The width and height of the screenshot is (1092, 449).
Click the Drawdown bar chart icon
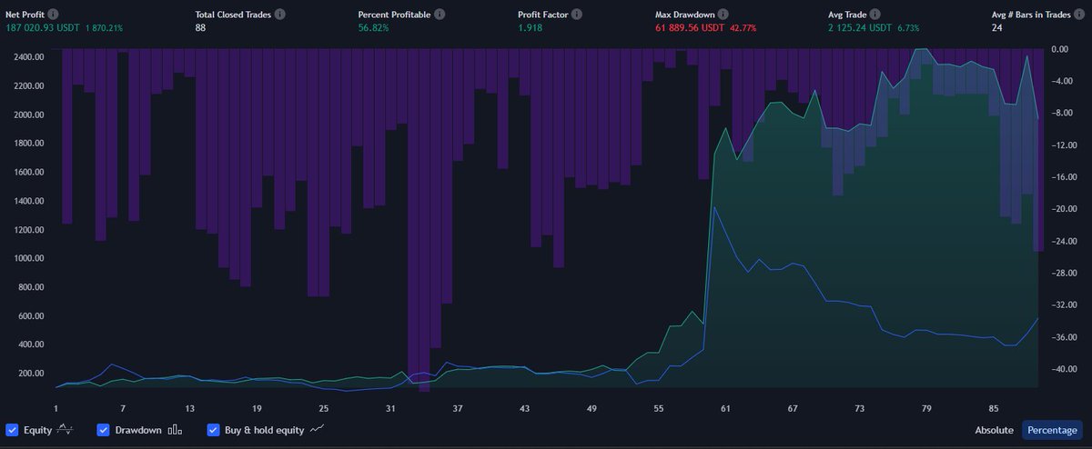[175, 430]
